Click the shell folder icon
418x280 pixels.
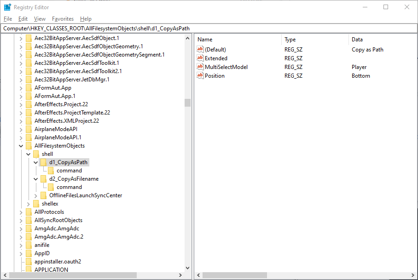36,154
